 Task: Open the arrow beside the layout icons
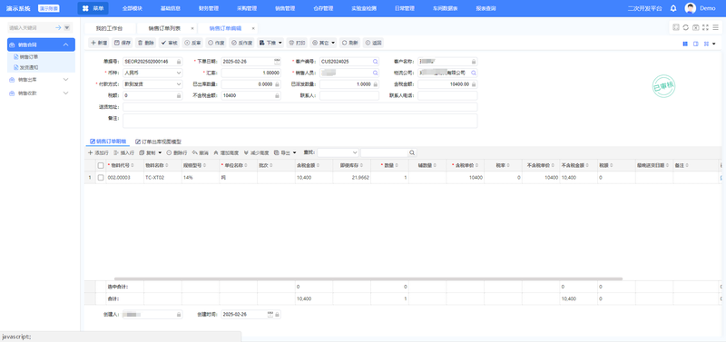(x=714, y=44)
